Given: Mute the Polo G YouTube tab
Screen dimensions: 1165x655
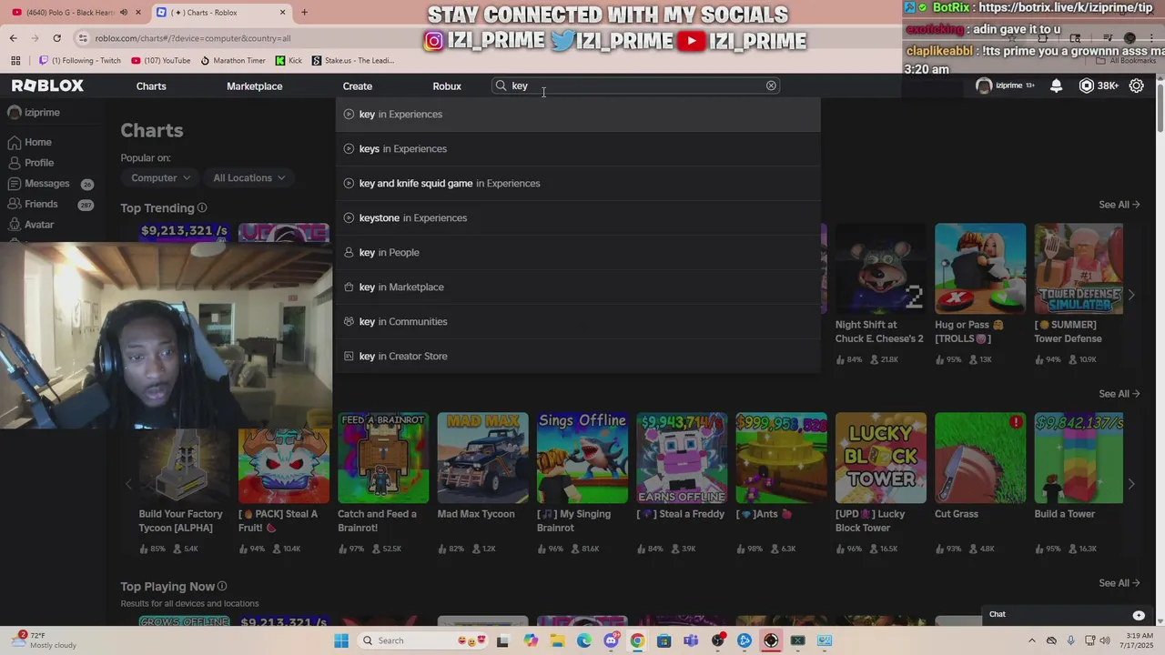Looking at the screenshot, I should 124,13.
